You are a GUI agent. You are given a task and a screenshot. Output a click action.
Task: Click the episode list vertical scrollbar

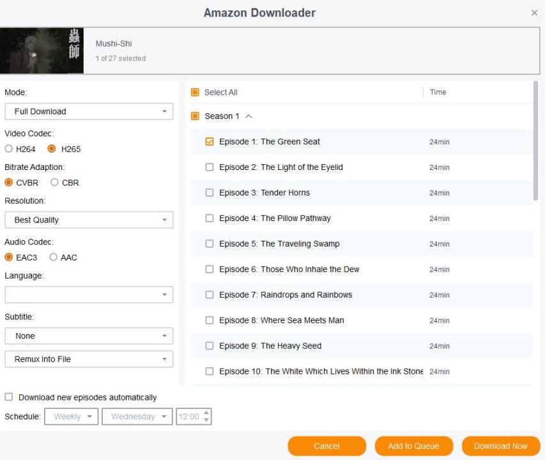point(535,141)
